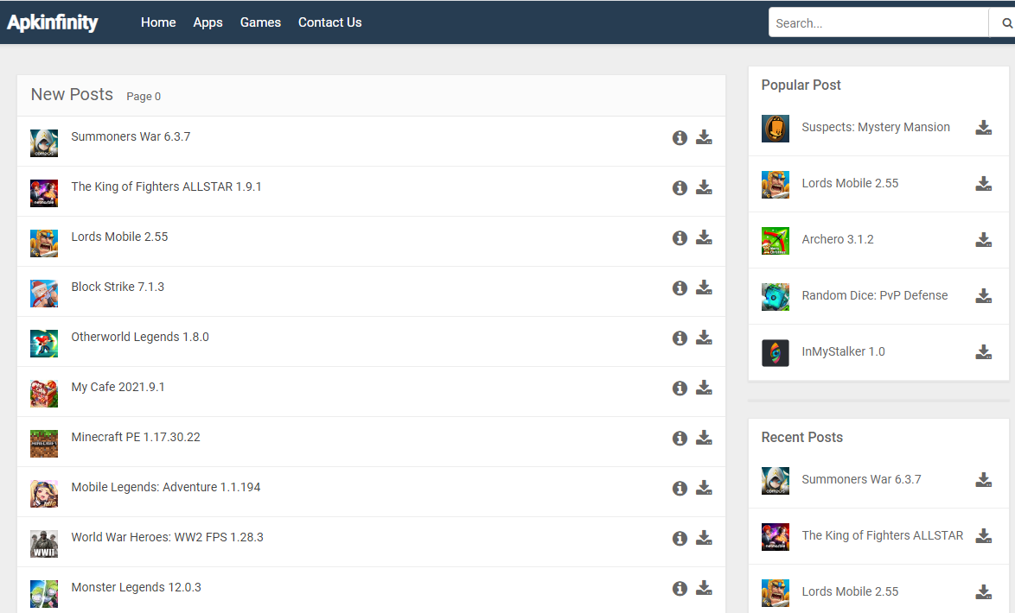Show info for My Cafe 2021.9.1
The image size is (1015, 613).
680,388
